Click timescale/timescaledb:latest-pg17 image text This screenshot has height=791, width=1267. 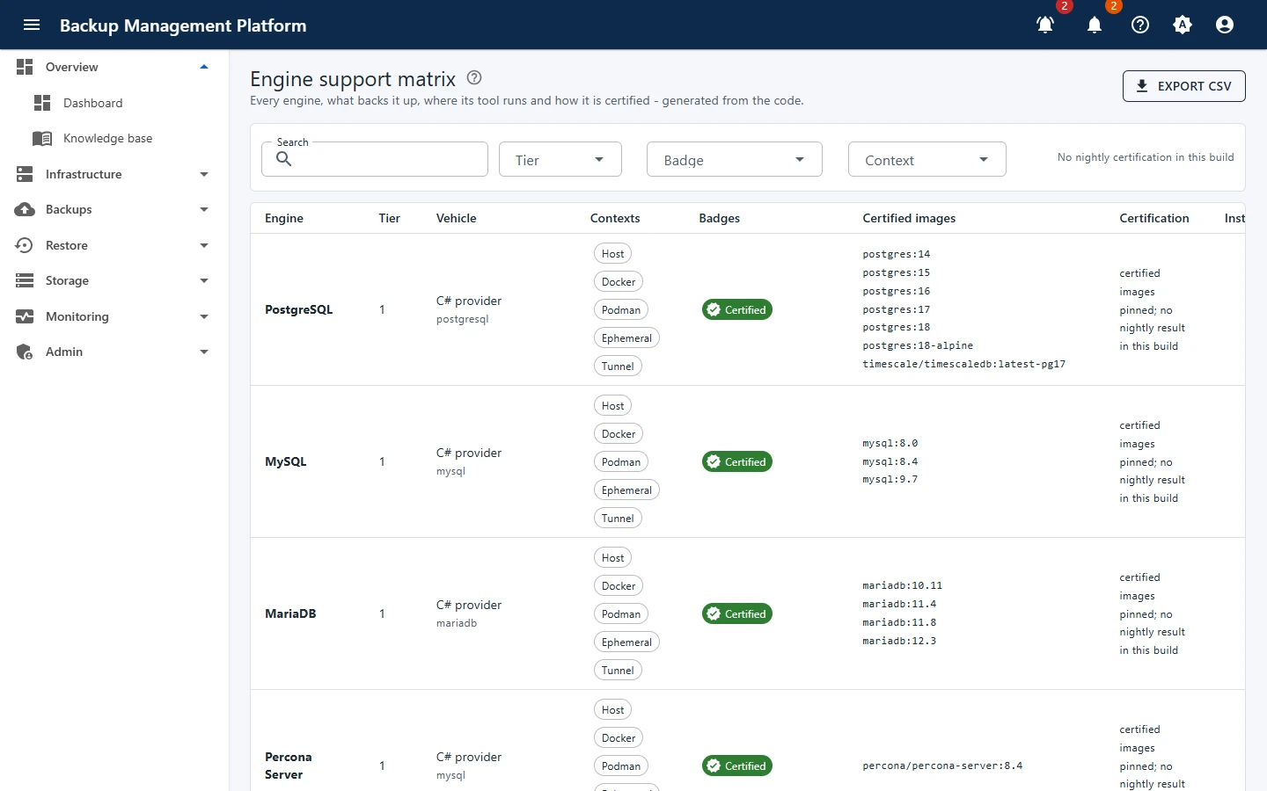tap(964, 364)
